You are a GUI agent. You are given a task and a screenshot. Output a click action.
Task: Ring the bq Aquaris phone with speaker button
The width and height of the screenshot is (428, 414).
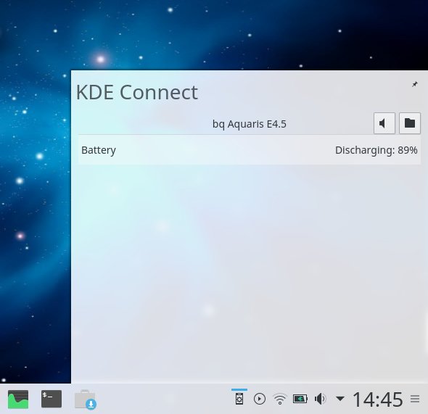(x=384, y=123)
